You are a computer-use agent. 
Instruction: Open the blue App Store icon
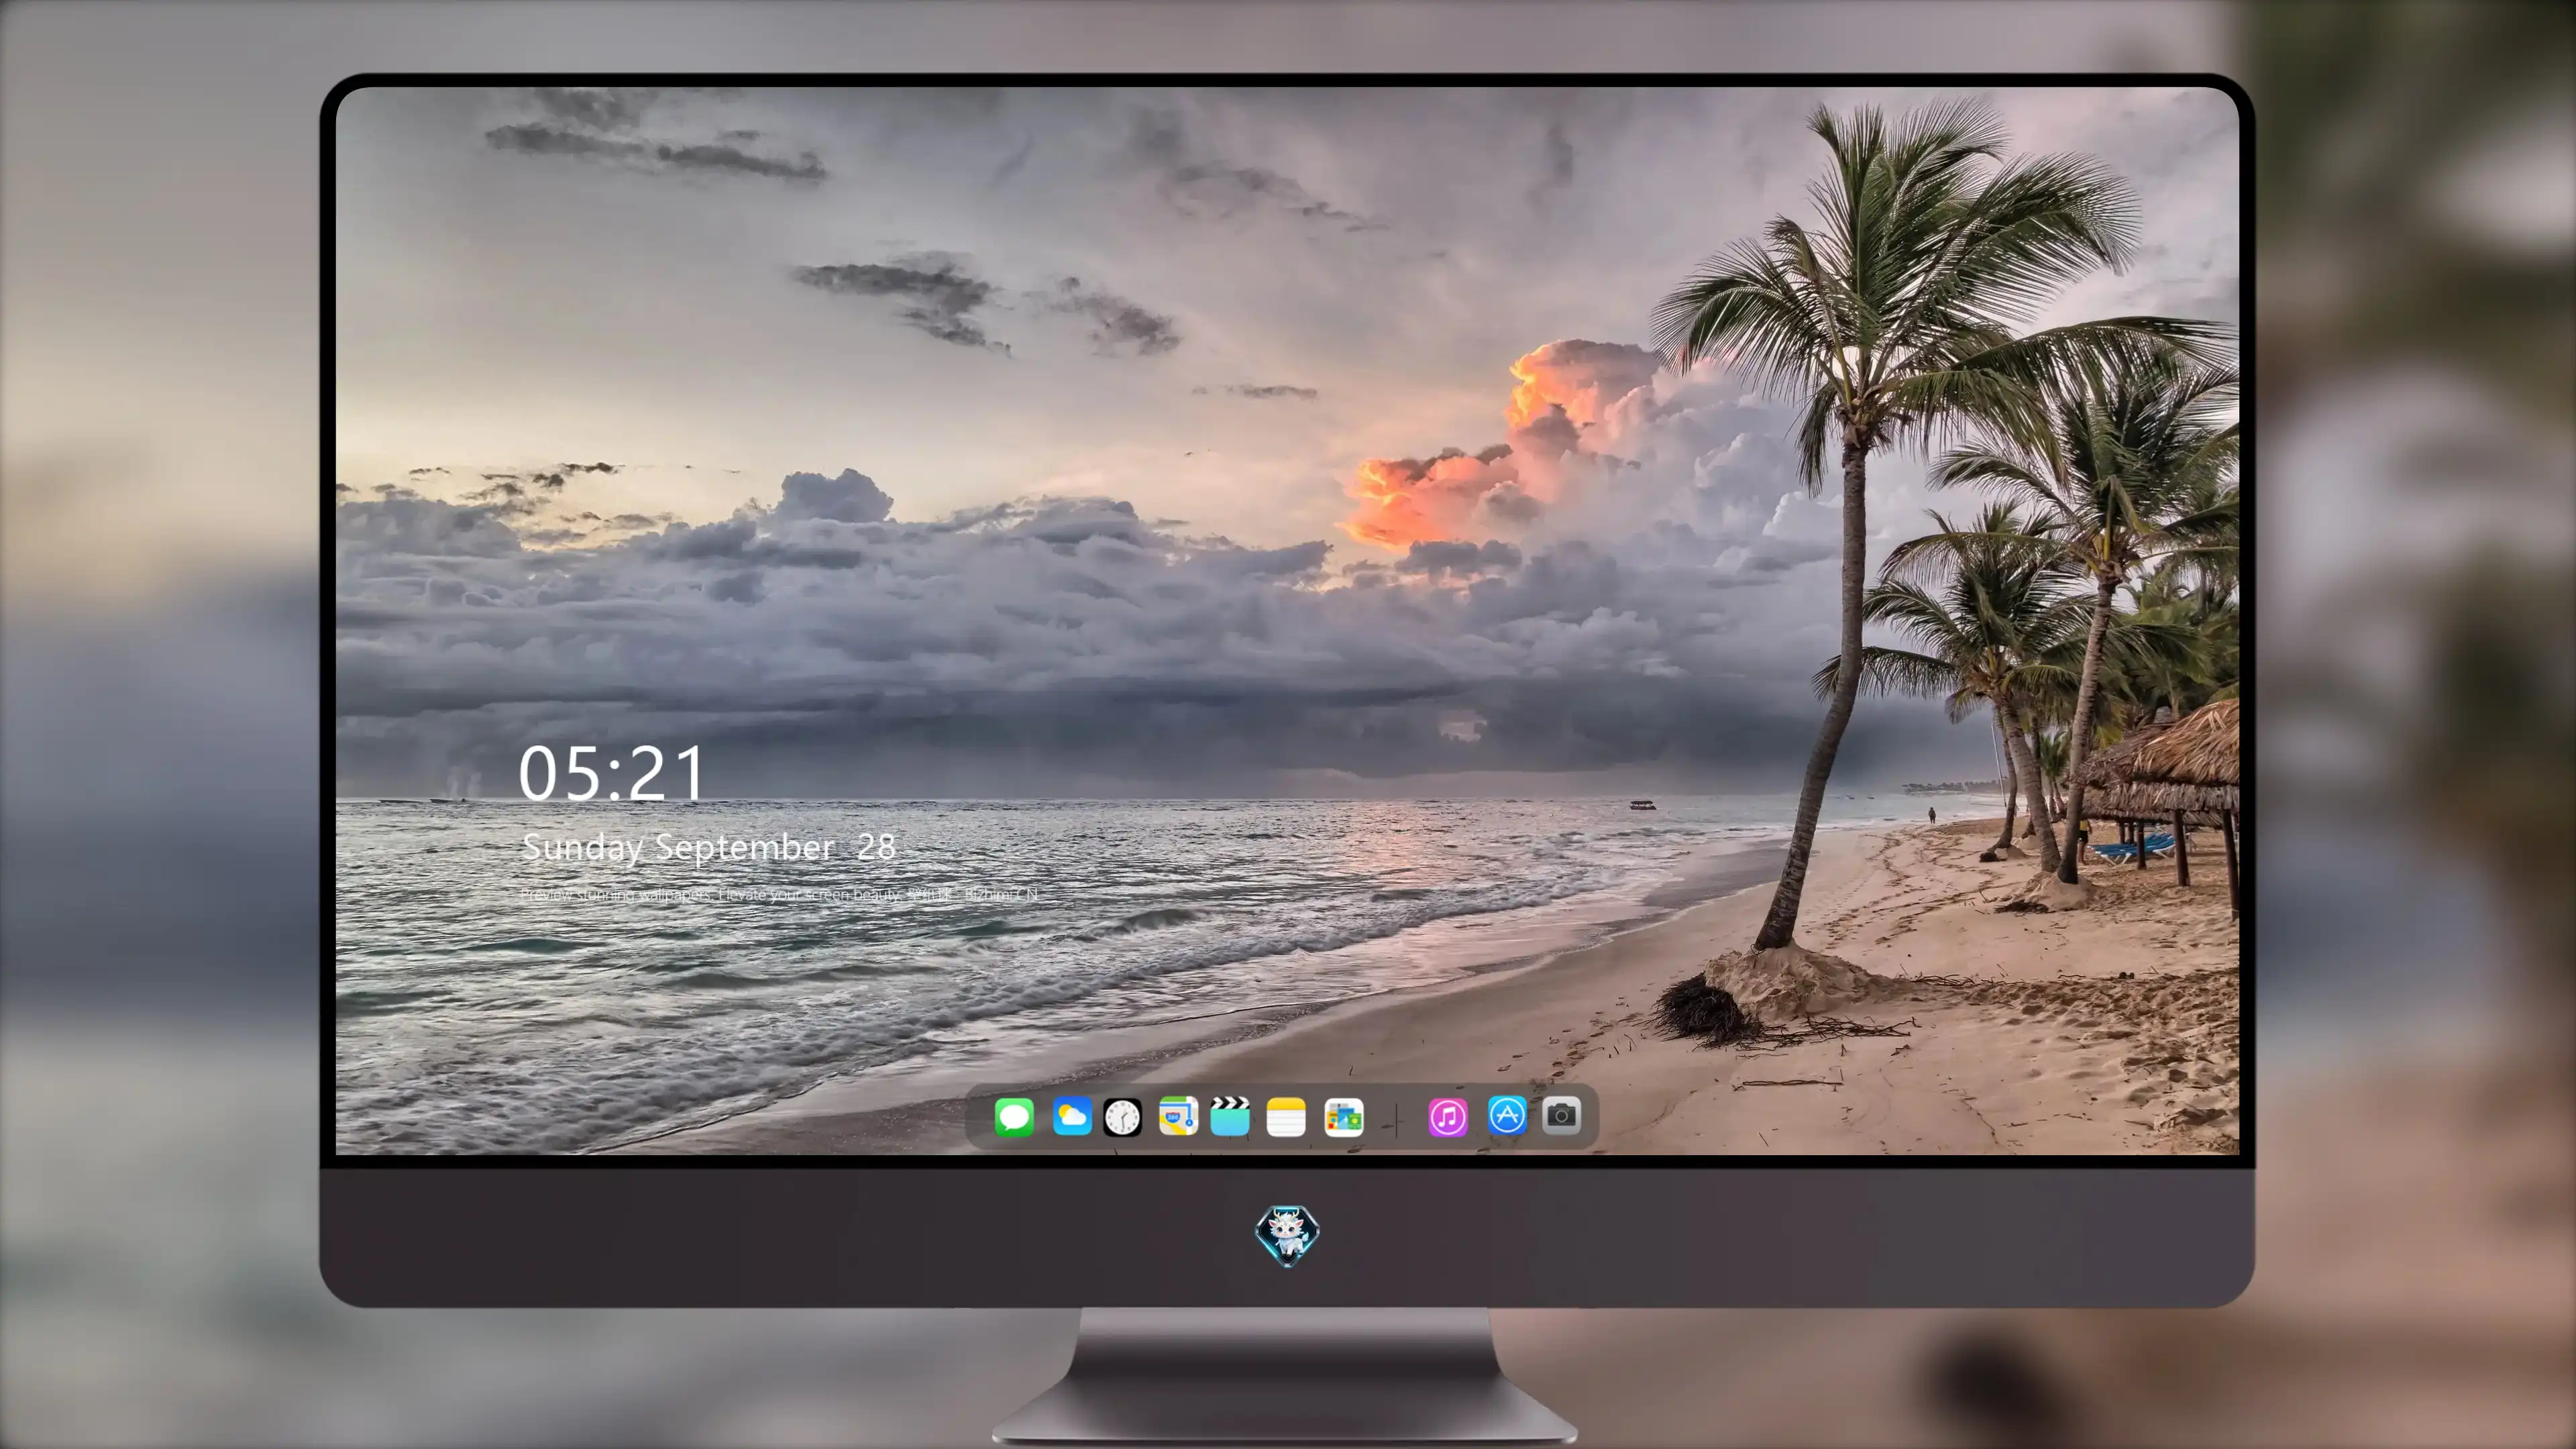1507,1115
